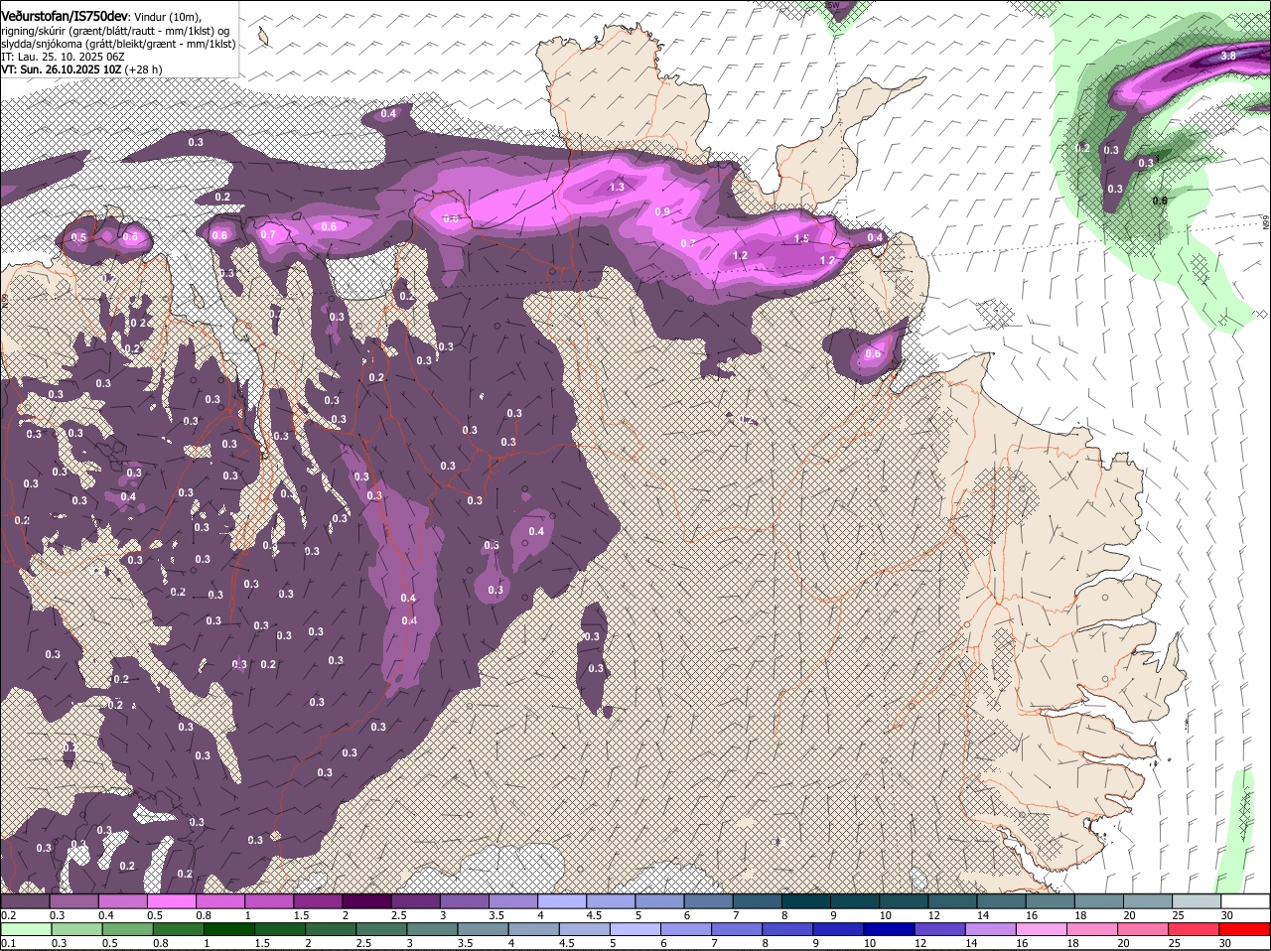Click the 'Veðurstofan/IS750dev' title text
The height and width of the screenshot is (951, 1271).
click(65, 14)
